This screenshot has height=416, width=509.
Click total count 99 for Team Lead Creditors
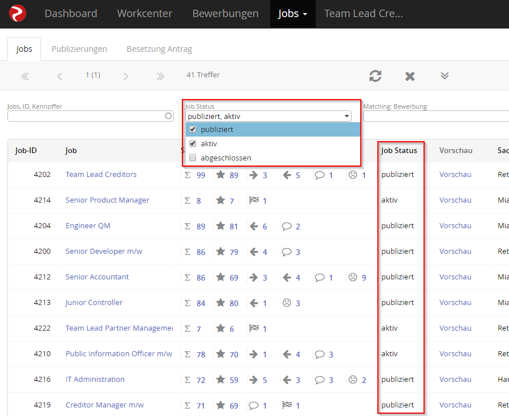click(x=201, y=175)
